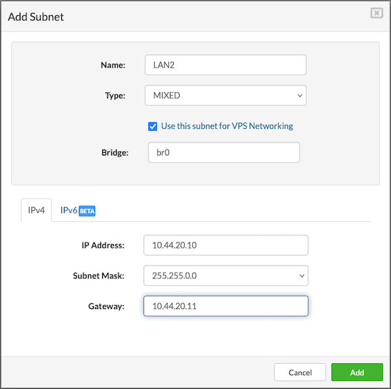Click the 'Use this subnet for VPS Networking' label
The width and height of the screenshot is (391, 389).
tap(227, 126)
